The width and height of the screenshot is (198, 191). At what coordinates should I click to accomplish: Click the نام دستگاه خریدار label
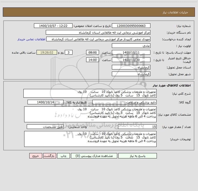pos(179,33)
